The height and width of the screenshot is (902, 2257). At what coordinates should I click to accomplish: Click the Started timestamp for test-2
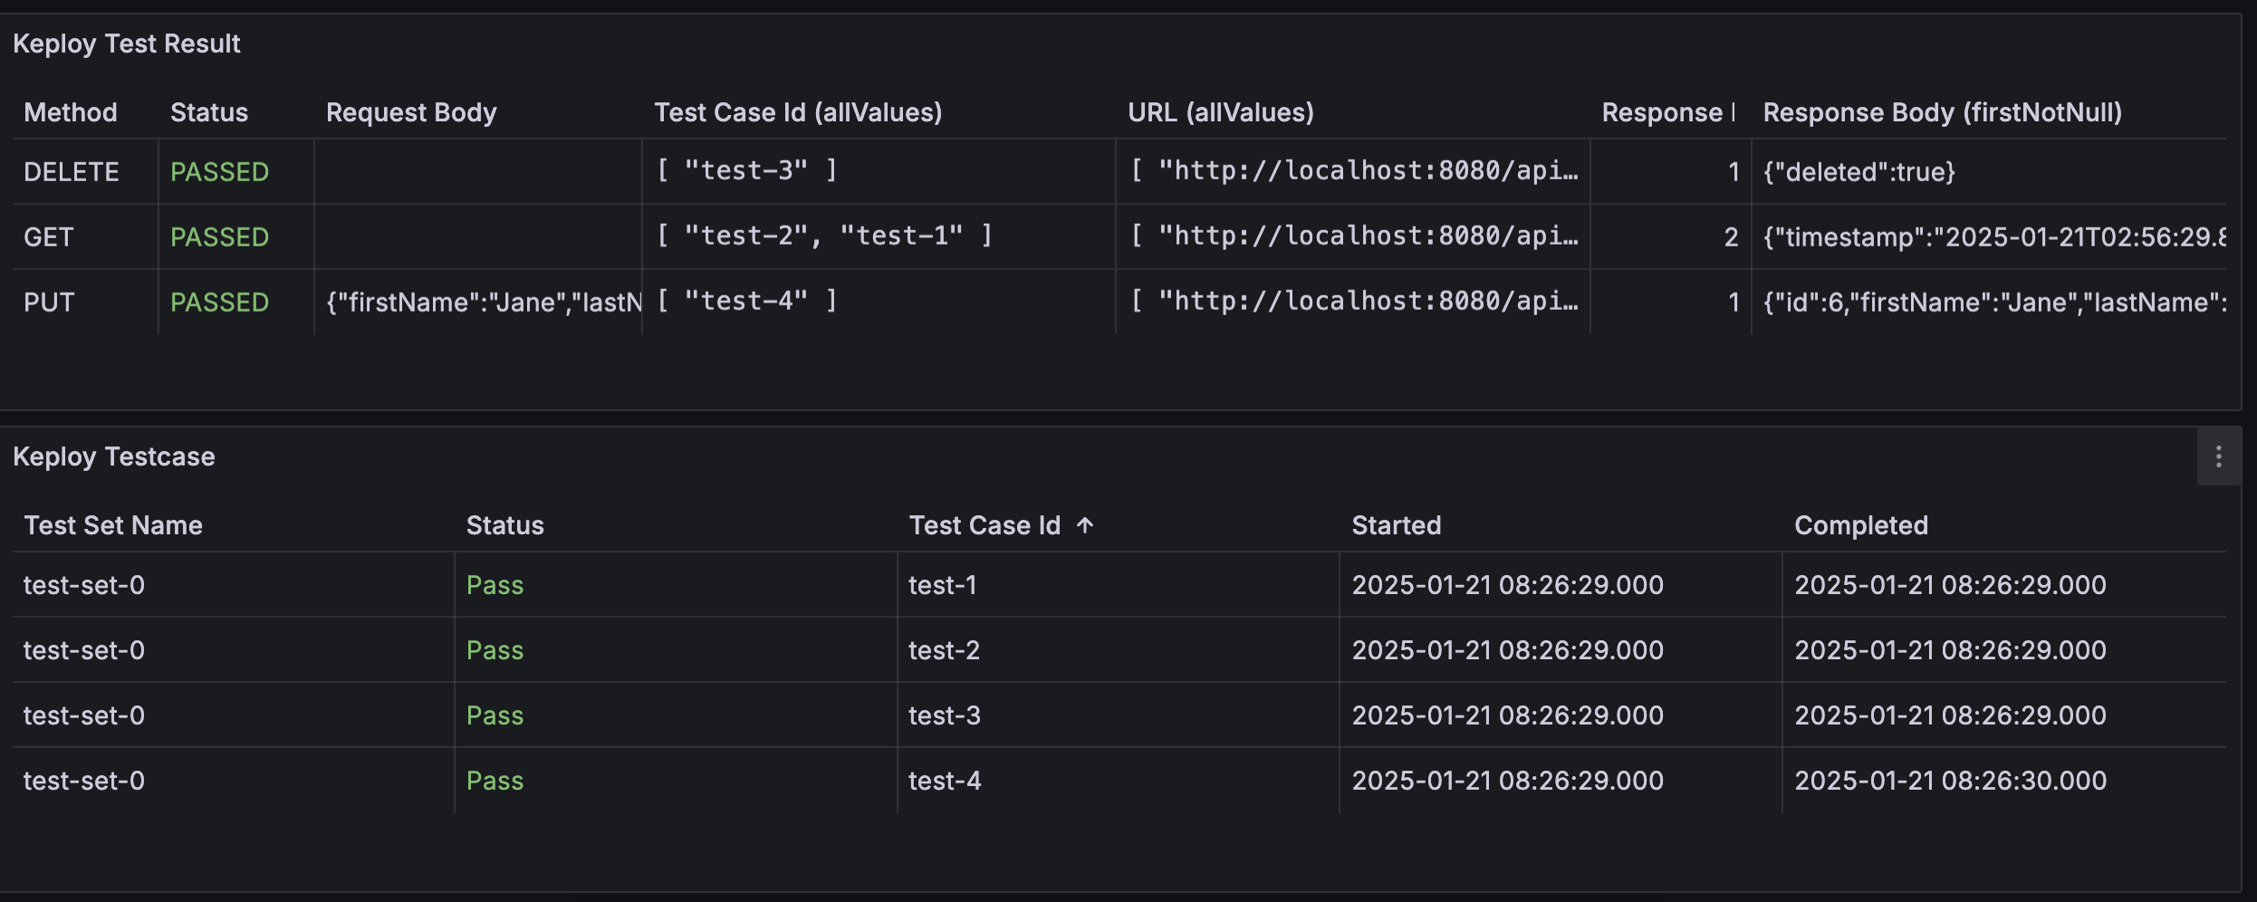coord(1508,650)
